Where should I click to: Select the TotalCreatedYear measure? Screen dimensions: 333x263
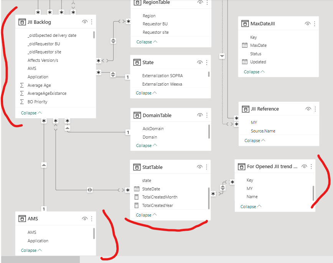tap(158, 205)
